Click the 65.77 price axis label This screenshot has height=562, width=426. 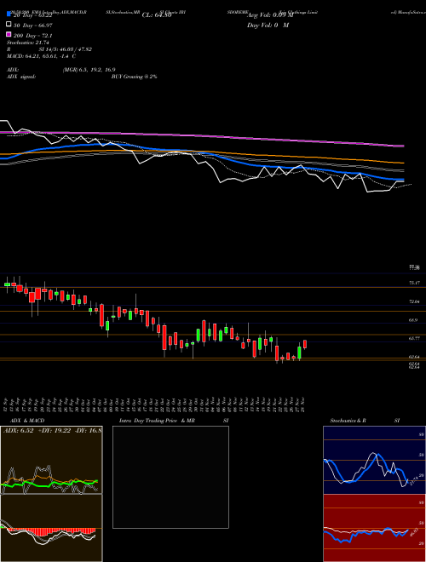[415, 338]
